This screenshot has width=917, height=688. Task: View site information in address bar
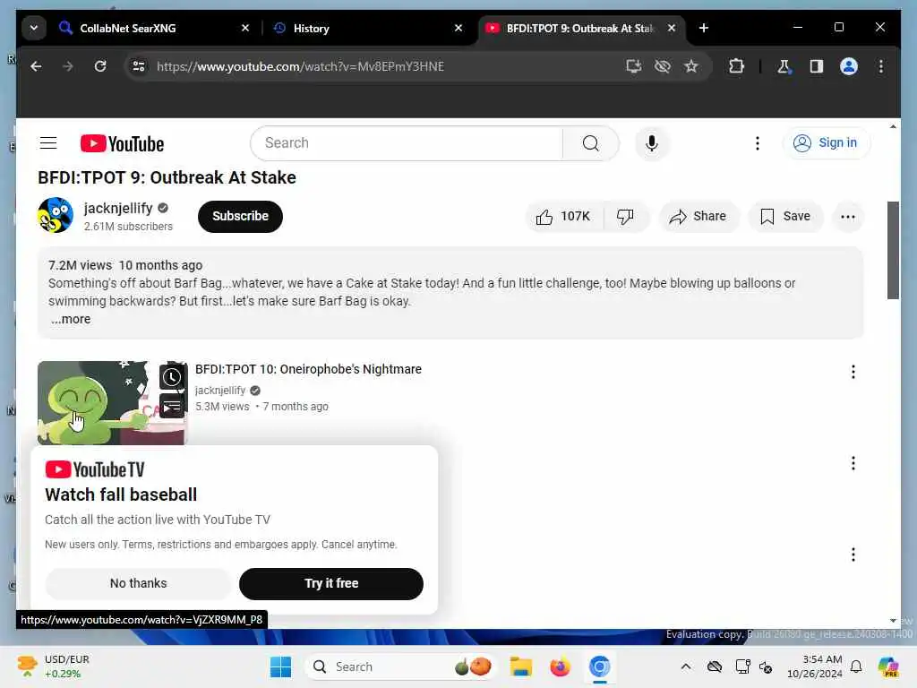click(x=139, y=66)
